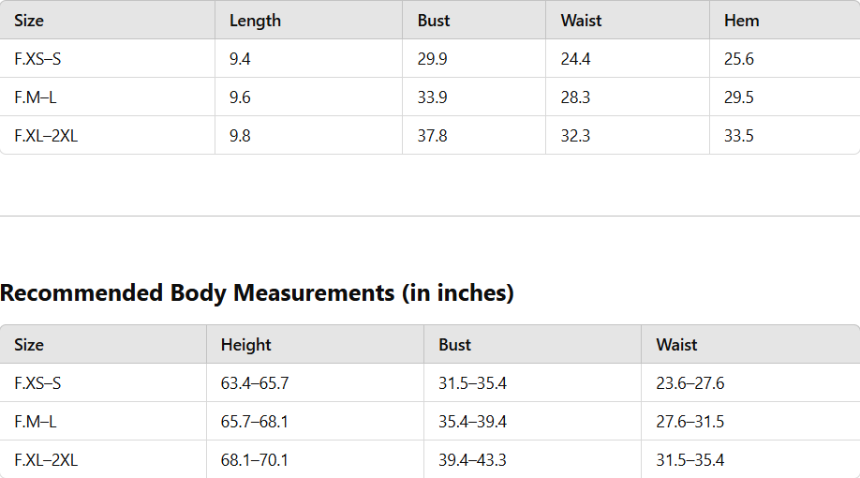
Task: Click the 35.4–39.4 bust range
Action: pos(472,422)
